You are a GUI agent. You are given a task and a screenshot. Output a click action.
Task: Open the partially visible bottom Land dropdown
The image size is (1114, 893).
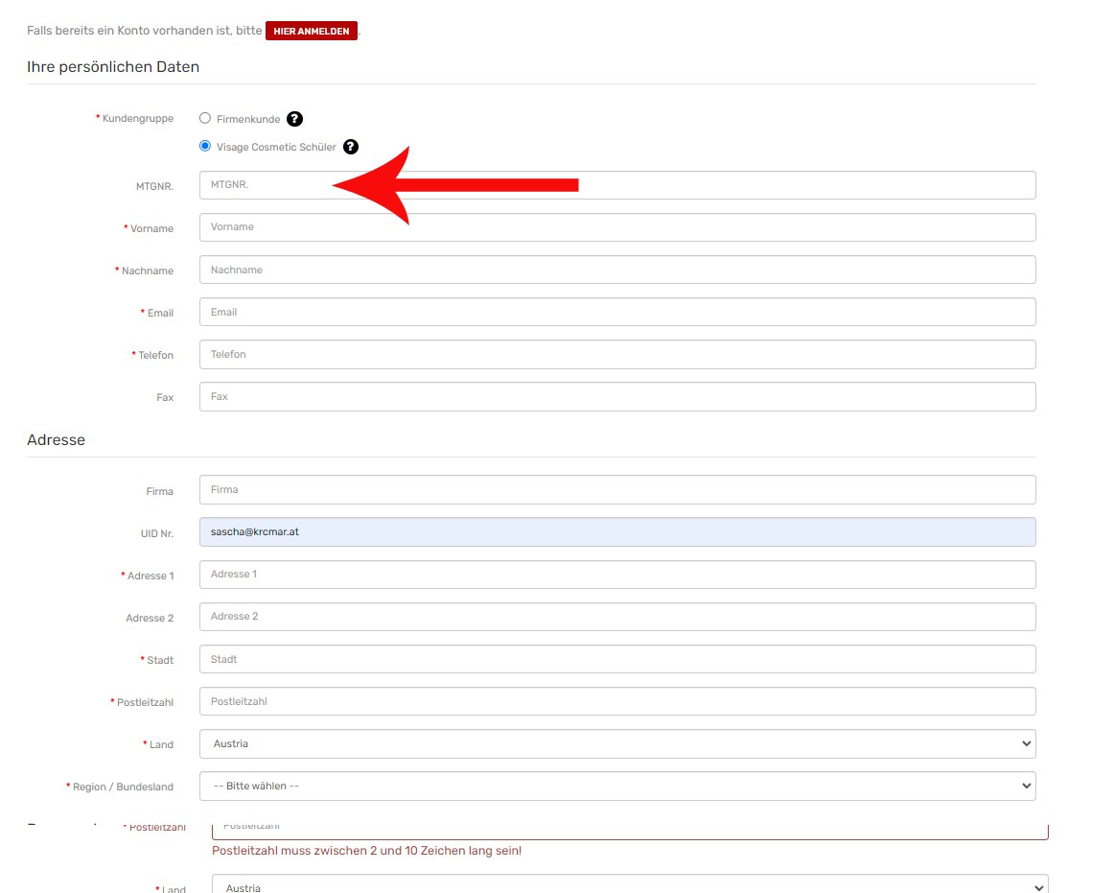pos(629,885)
